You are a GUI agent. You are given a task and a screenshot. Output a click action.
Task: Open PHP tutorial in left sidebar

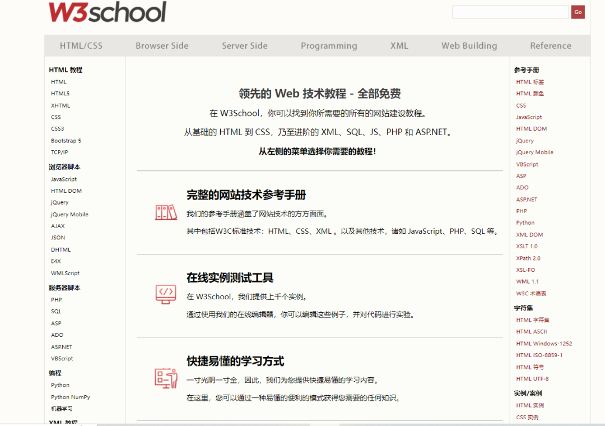[57, 300]
